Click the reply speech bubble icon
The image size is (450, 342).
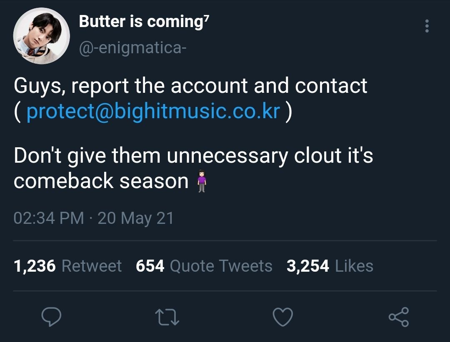pos(51,317)
